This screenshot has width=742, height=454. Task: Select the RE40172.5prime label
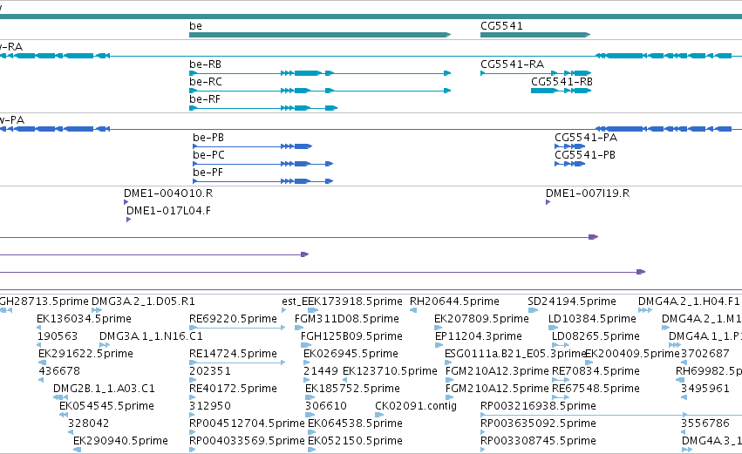pos(233,390)
